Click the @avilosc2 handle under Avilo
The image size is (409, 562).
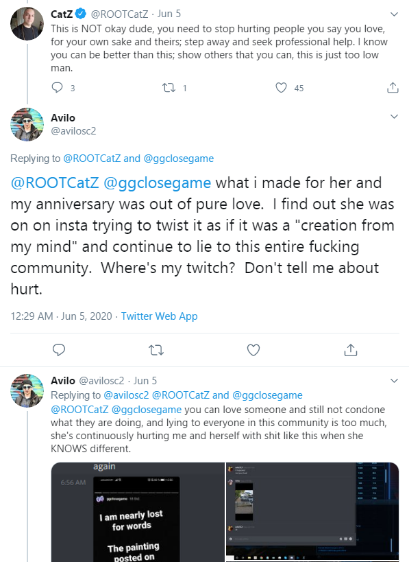[x=73, y=131]
